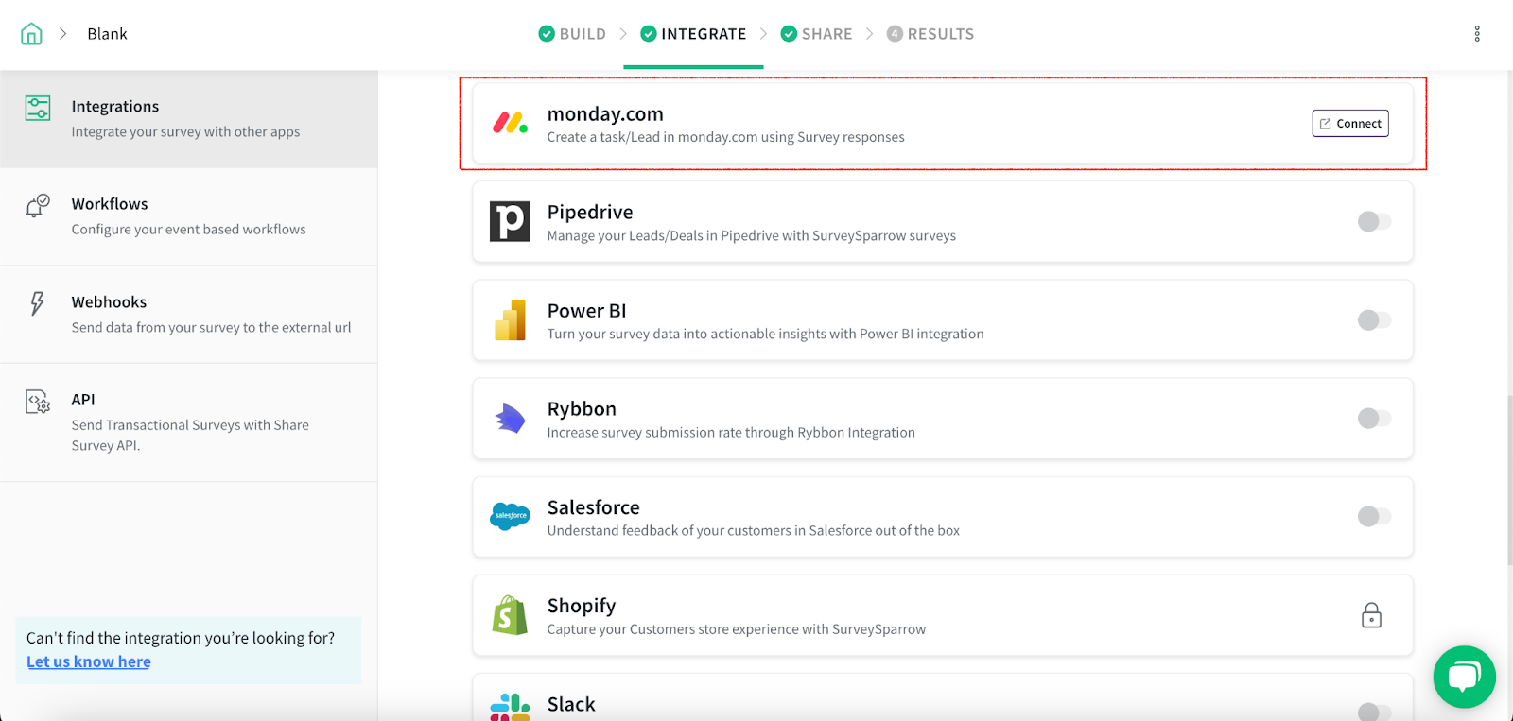
Task: Click "Integrate your survey with other apps" text
Action: click(x=185, y=132)
